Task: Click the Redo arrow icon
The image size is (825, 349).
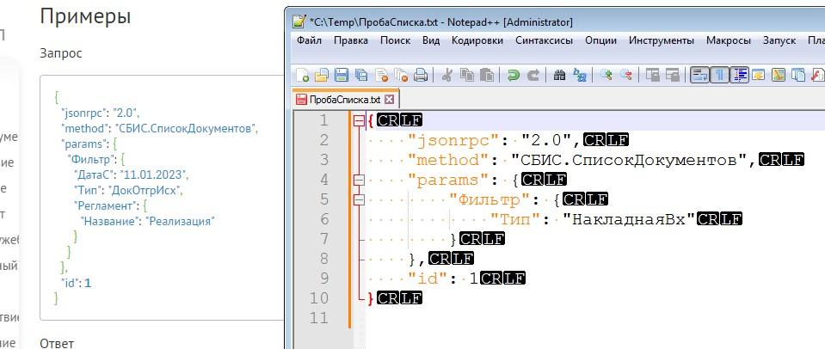Action: (533, 75)
